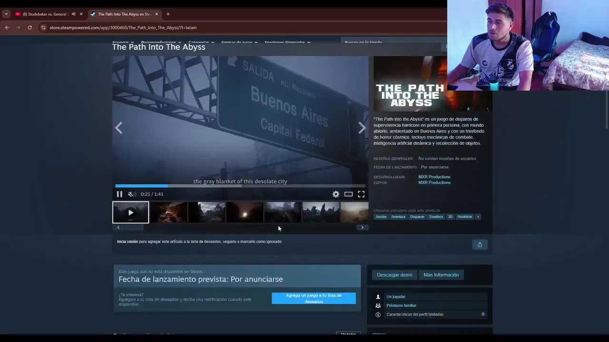Screen dimensions: 609x342
Task: Click the share icon button
Action: tap(480, 244)
